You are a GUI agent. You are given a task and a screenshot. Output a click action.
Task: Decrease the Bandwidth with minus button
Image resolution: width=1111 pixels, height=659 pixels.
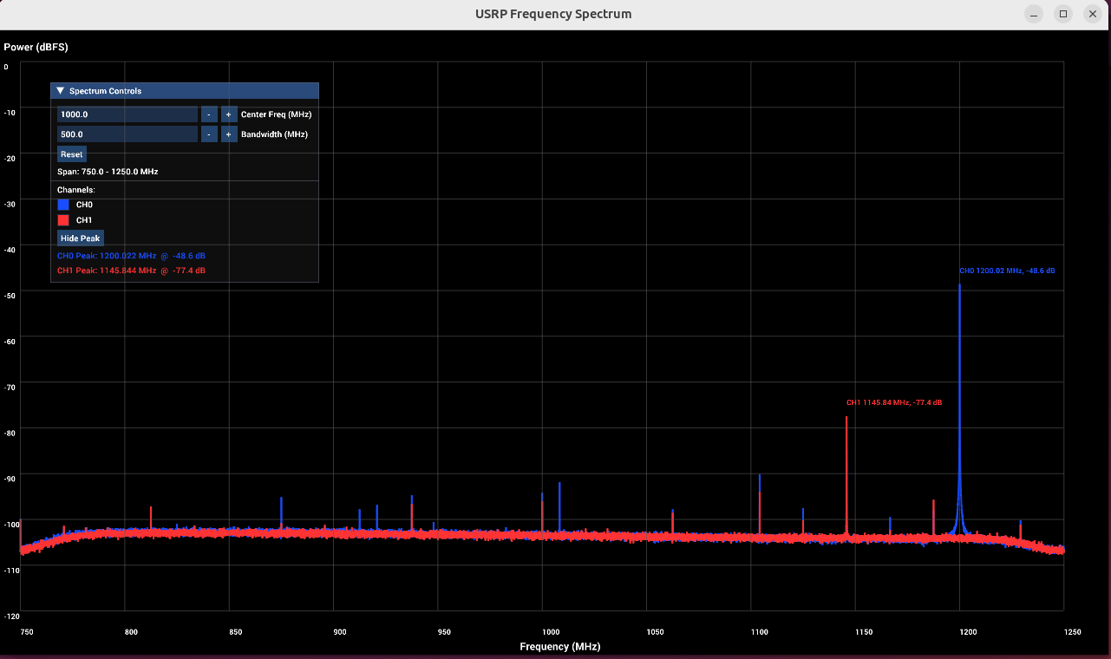tap(209, 134)
